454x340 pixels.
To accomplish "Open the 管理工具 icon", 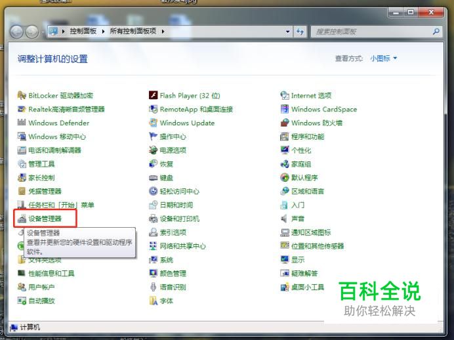I will coord(22,164).
